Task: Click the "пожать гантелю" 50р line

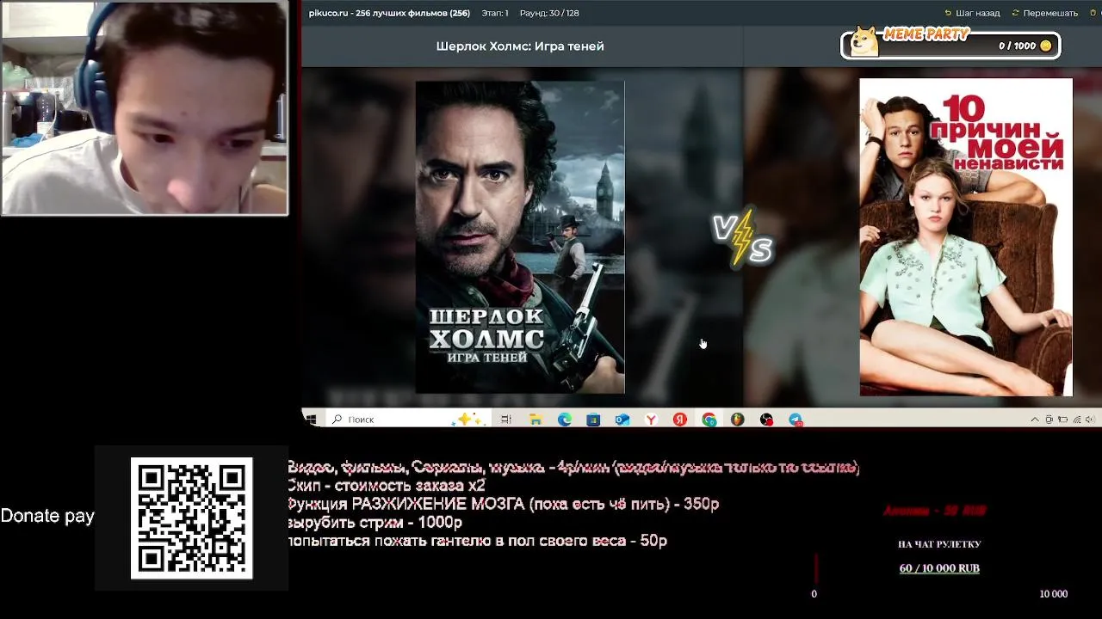Action: [478, 541]
